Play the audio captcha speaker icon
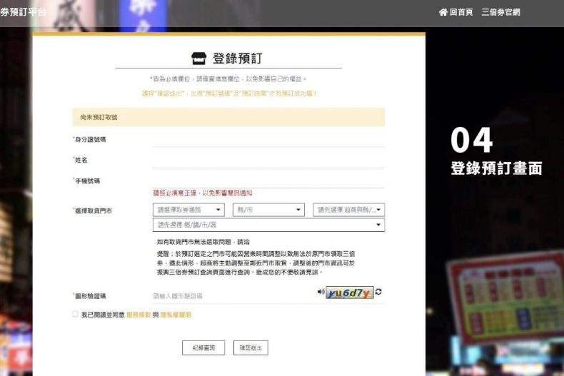The width and height of the screenshot is (564, 376). pyautogui.click(x=321, y=292)
